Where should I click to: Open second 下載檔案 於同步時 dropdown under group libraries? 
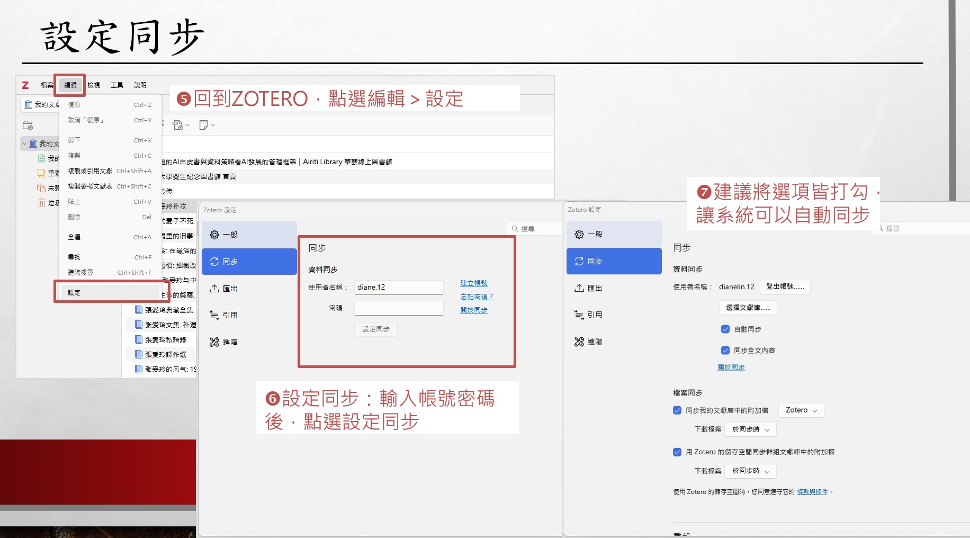click(x=751, y=471)
